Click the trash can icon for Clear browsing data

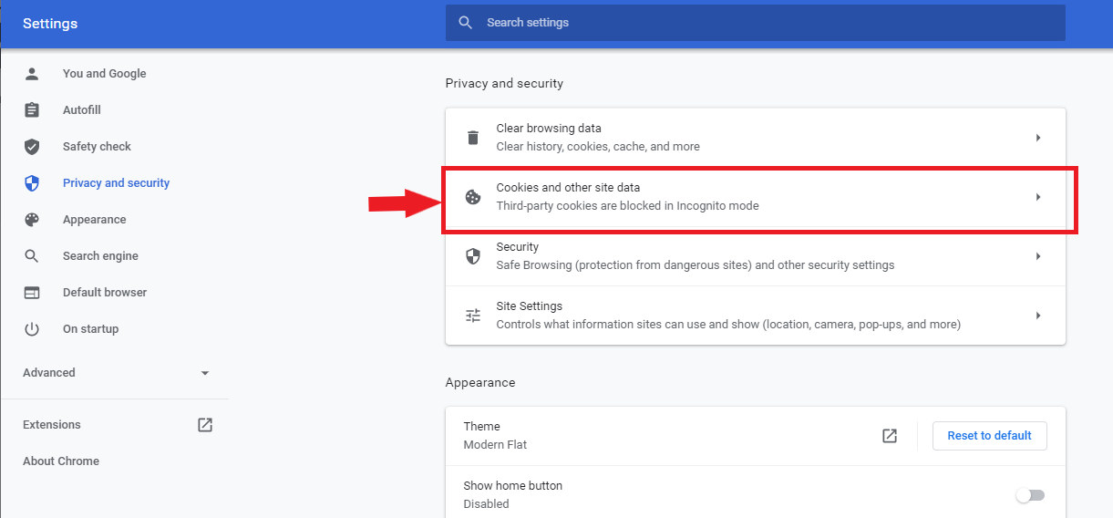click(x=473, y=138)
